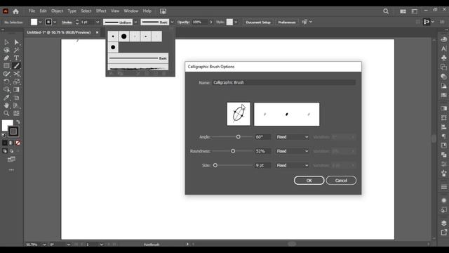
Task: Adjust the Angle slider handle
Action: pos(239,137)
